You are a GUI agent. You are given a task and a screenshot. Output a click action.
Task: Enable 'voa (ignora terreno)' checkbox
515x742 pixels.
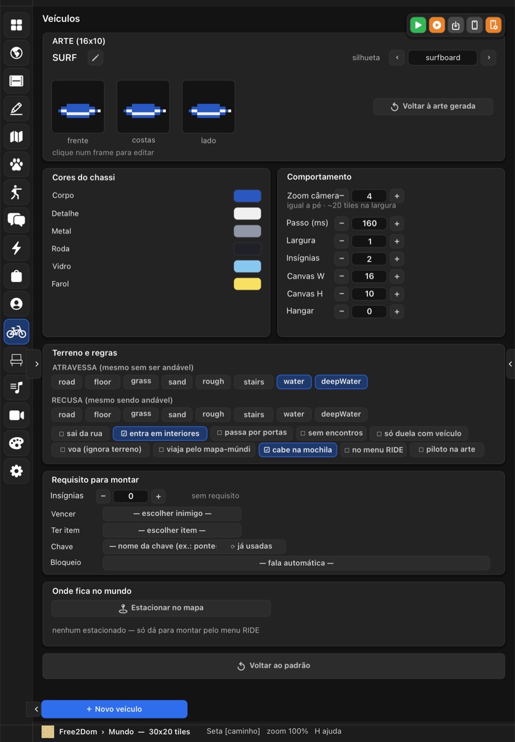[101, 450]
